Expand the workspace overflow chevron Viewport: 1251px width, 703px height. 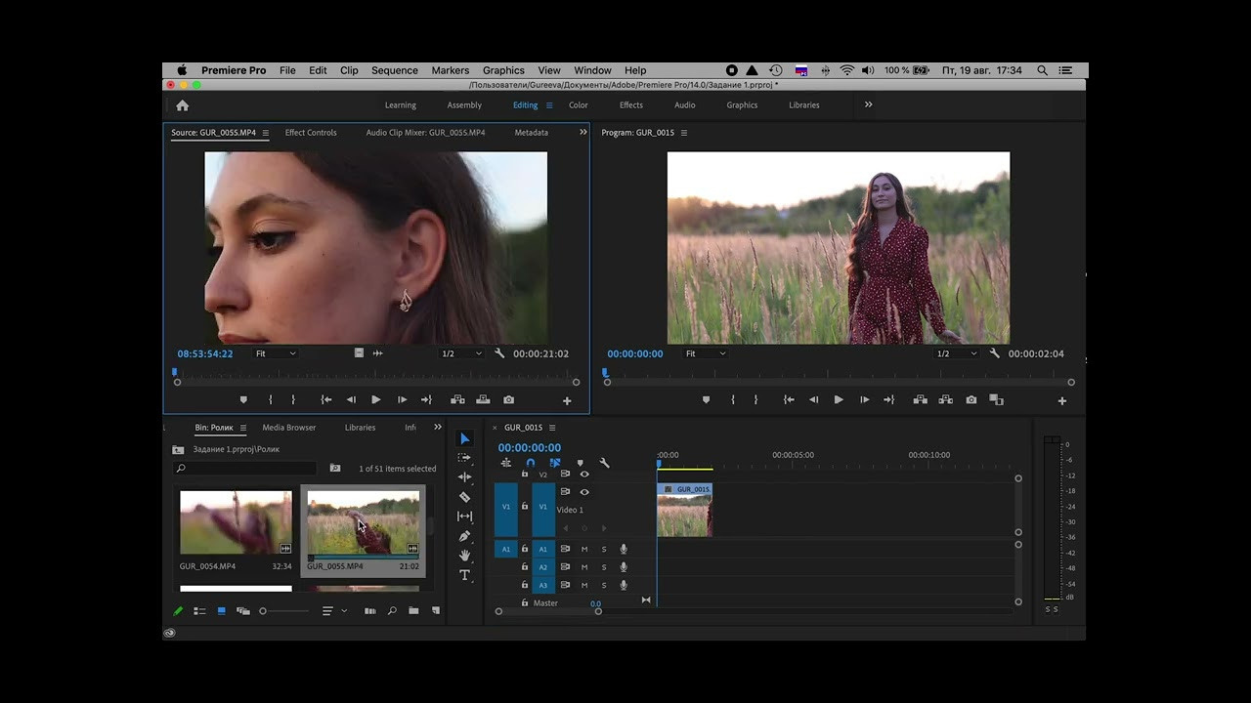point(868,104)
